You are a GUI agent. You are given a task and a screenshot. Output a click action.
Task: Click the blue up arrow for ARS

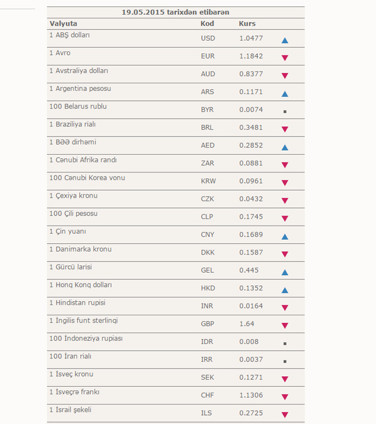(285, 94)
